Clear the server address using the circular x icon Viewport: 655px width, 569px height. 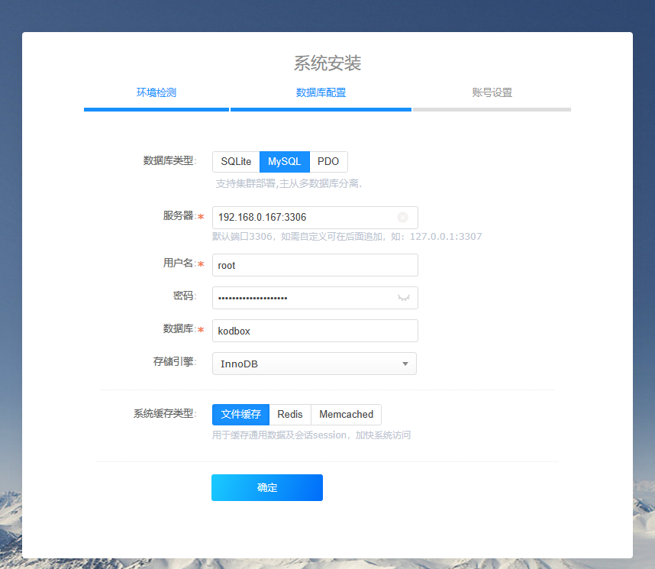(403, 218)
